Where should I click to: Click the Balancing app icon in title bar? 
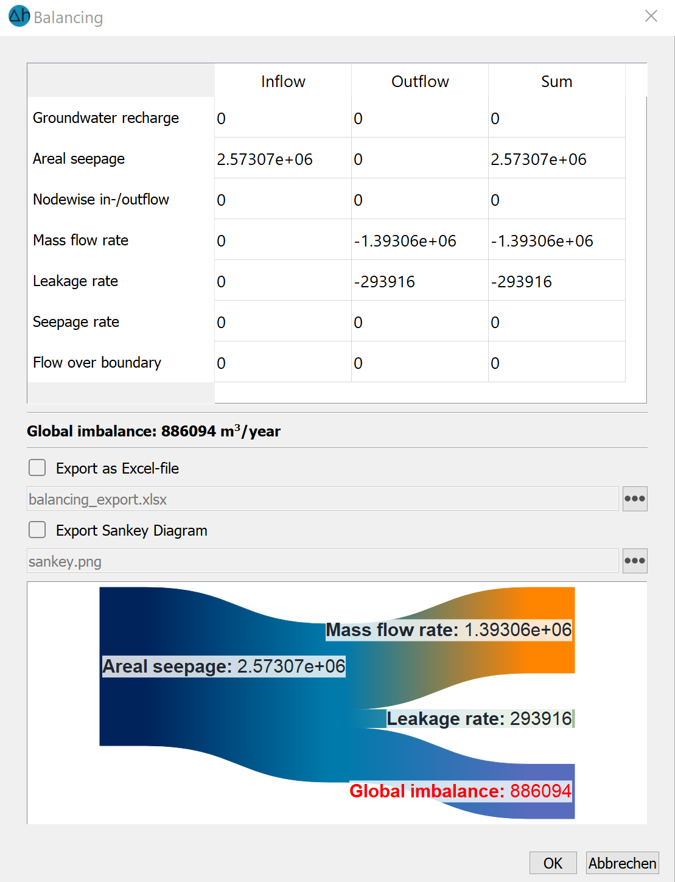pos(19,16)
